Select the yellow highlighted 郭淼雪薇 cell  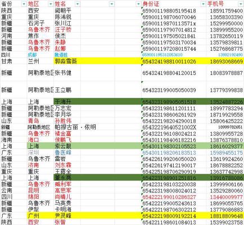coord(67,61)
